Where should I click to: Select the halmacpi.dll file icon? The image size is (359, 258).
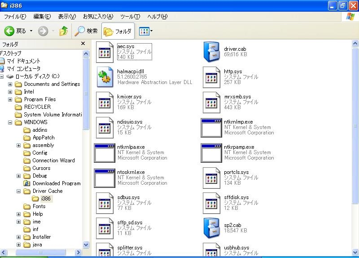(105, 77)
